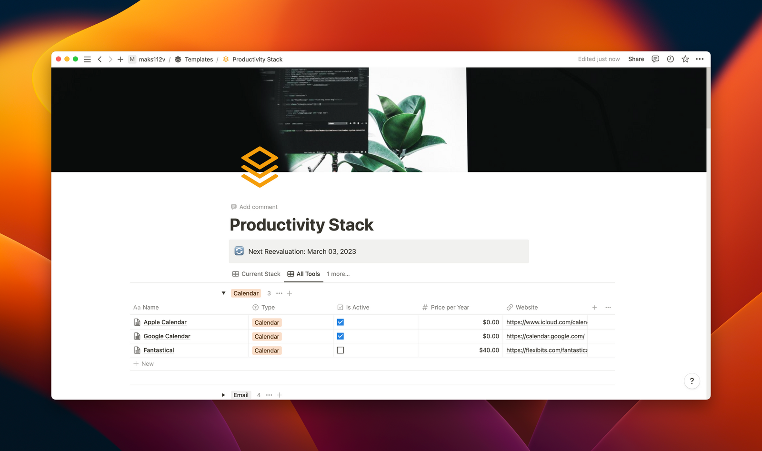Open Email group options ellipsis
762x451 pixels.
269,395
